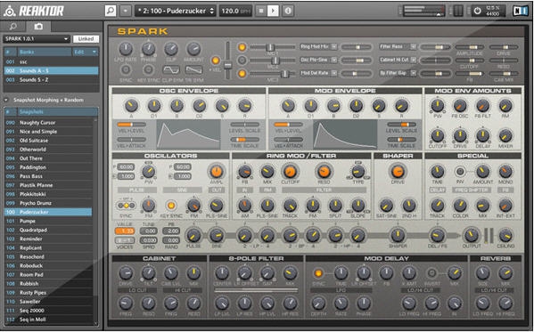Open the Osc Pls-Sine assignment dropdown
Viewport: 534px width, 332px height.
tap(318, 60)
